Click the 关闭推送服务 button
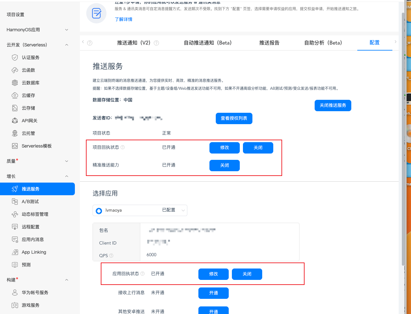This screenshot has height=314, width=411. (333, 106)
